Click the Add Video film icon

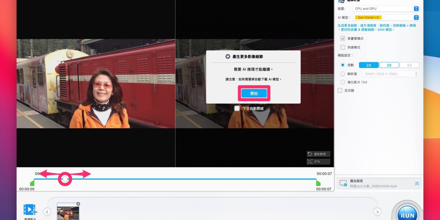pos(30,210)
